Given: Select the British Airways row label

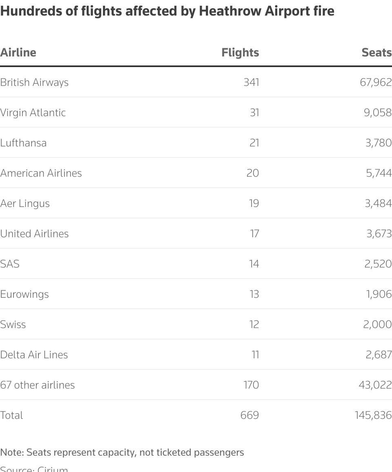Looking at the screenshot, I should click(x=34, y=82).
